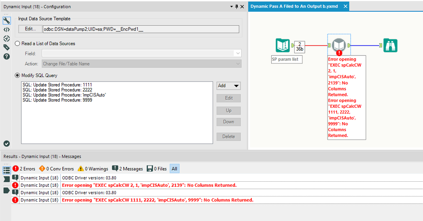Show messages list view icon in Results
423x221 pixels.
(x=7, y=170)
